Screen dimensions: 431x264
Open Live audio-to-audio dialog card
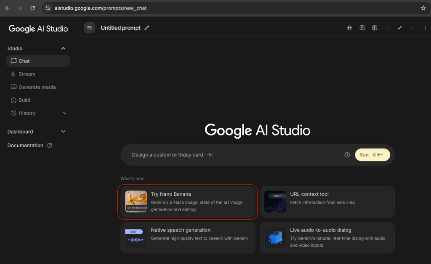tap(327, 238)
